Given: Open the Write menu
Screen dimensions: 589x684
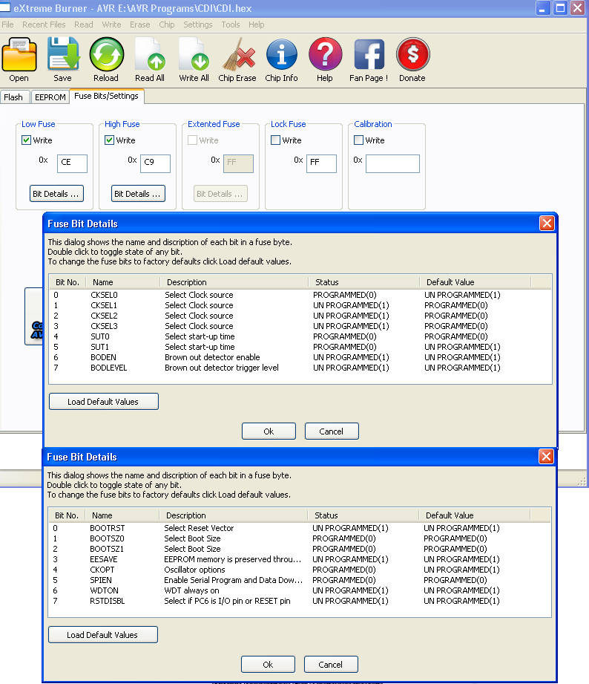Looking at the screenshot, I should click(x=111, y=25).
